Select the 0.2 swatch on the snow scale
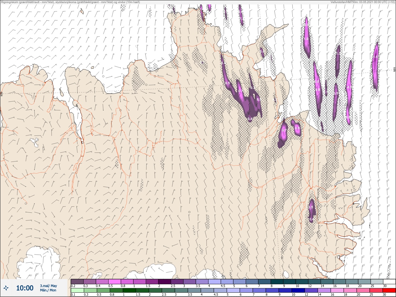The image size is (396, 297). [x=77, y=281]
